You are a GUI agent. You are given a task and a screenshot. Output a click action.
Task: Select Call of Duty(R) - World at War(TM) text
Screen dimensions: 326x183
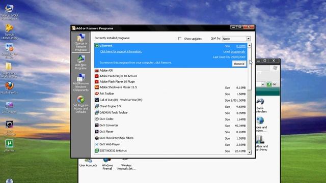click(121, 100)
